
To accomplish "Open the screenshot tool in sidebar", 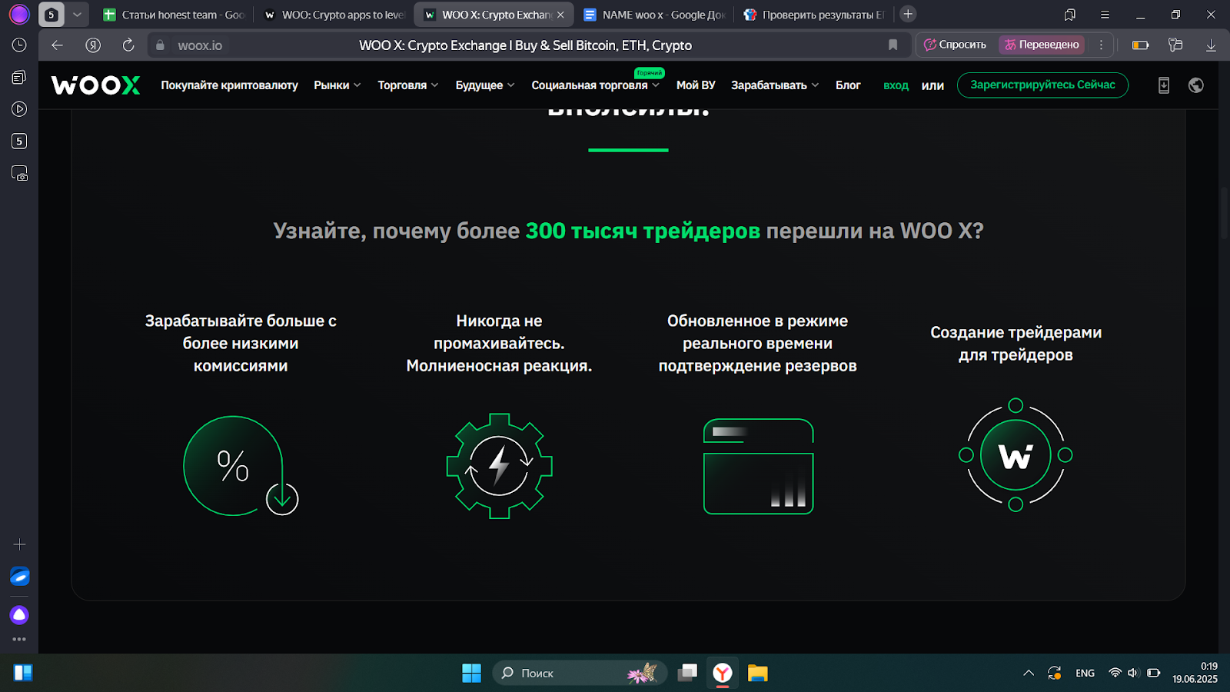I will tap(19, 174).
